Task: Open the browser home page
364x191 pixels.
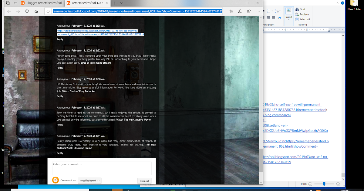Action: point(36,11)
